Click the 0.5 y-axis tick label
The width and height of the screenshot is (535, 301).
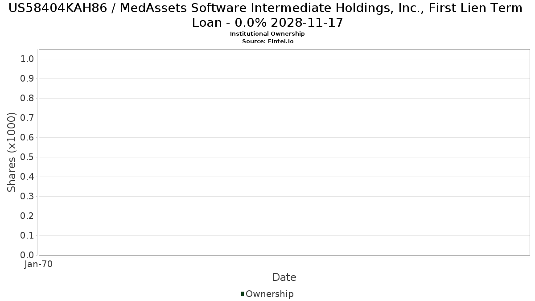tap(28, 157)
